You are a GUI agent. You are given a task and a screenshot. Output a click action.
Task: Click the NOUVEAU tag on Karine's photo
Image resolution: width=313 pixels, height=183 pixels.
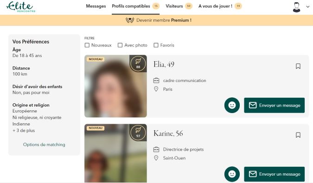(96, 128)
